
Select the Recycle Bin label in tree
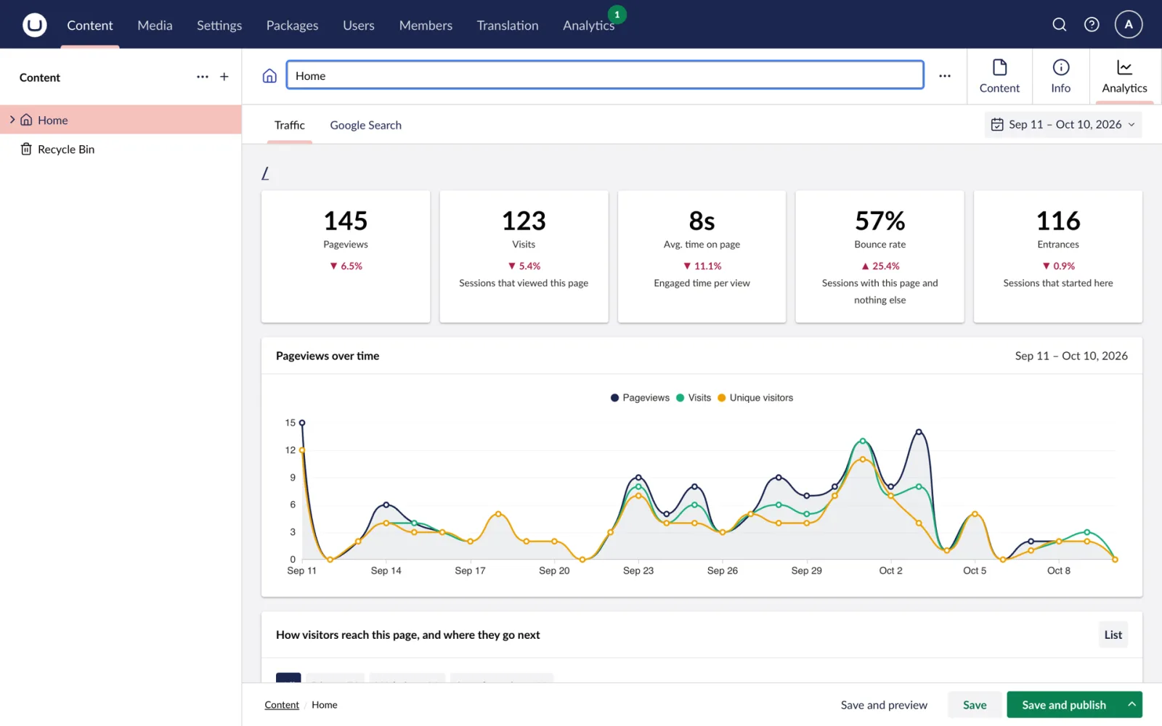pyautogui.click(x=66, y=149)
